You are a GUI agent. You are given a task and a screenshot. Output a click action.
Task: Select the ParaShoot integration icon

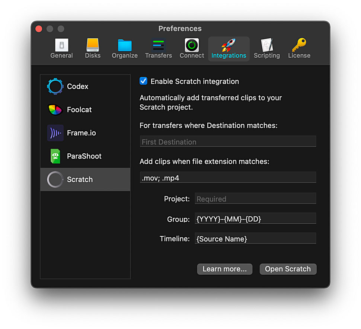[x=55, y=156]
